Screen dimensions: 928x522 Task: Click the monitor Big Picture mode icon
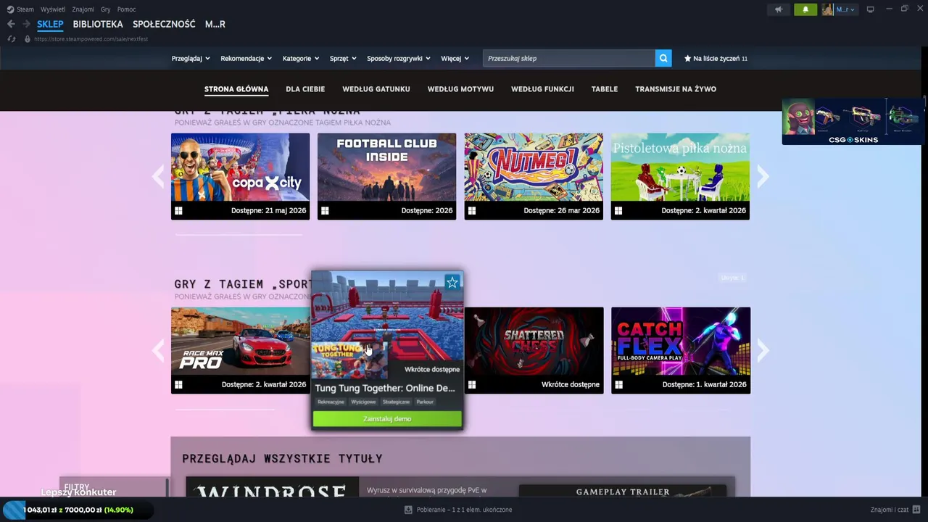point(871,9)
